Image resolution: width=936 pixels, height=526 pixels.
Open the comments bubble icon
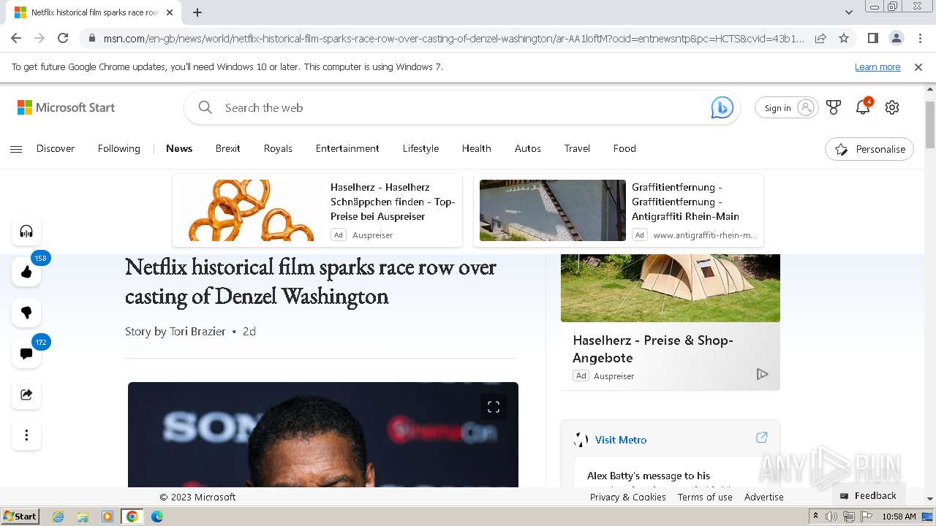click(26, 354)
